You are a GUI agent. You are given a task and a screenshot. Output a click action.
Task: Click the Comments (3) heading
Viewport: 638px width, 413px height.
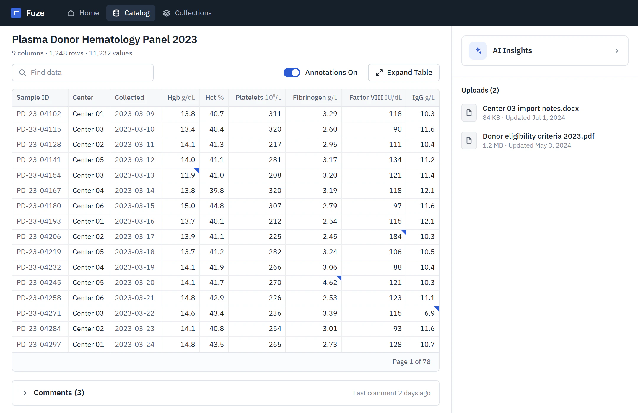point(59,393)
